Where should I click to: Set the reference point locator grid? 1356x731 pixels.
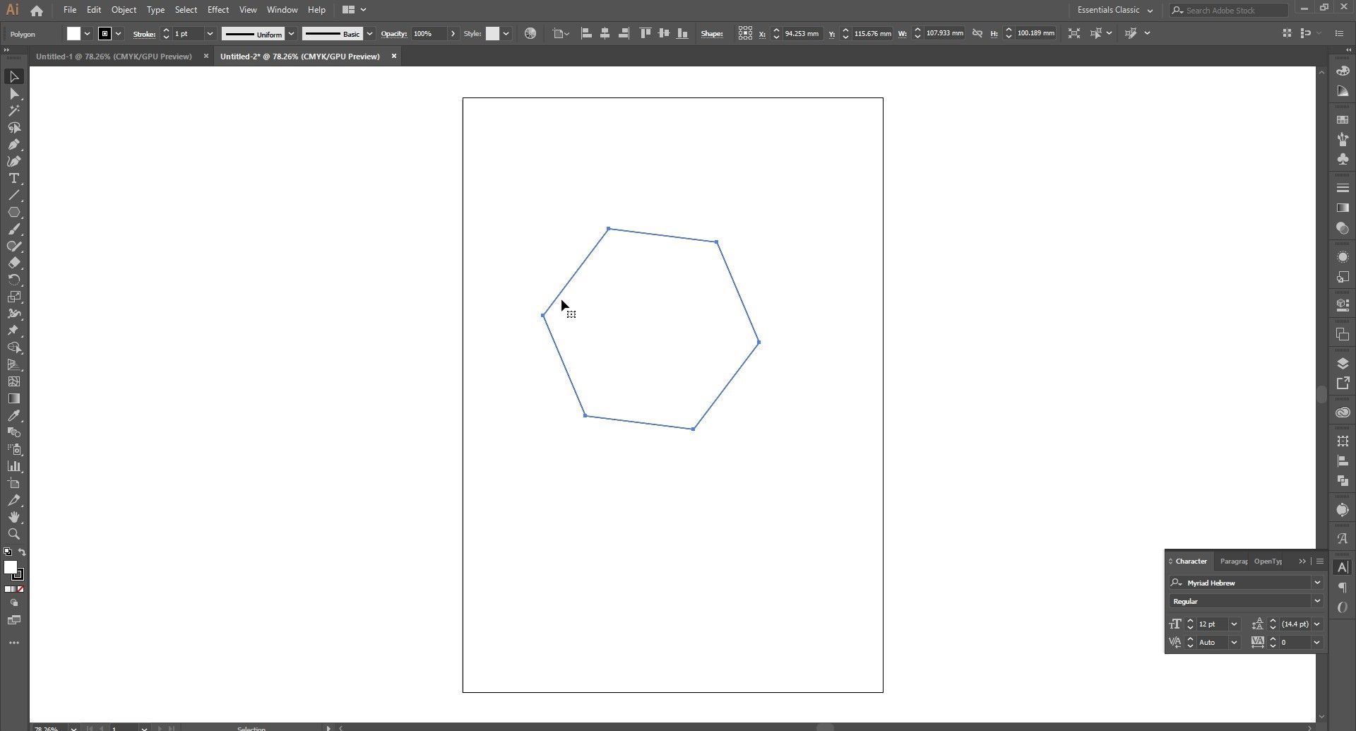tap(744, 33)
